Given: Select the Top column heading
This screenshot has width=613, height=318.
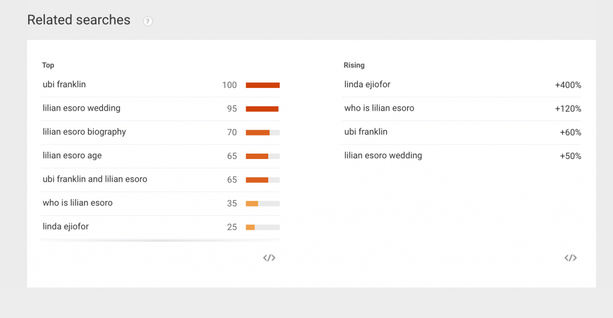Looking at the screenshot, I should click(48, 65).
